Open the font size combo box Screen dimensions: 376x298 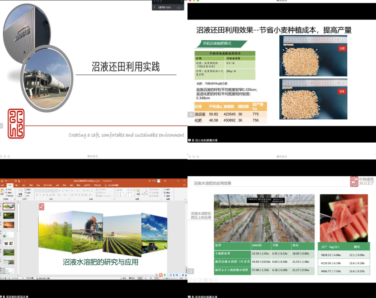pyautogui.click(x=54, y=190)
